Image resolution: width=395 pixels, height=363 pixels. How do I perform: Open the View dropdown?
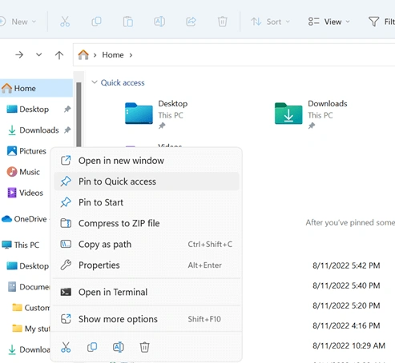coord(328,22)
